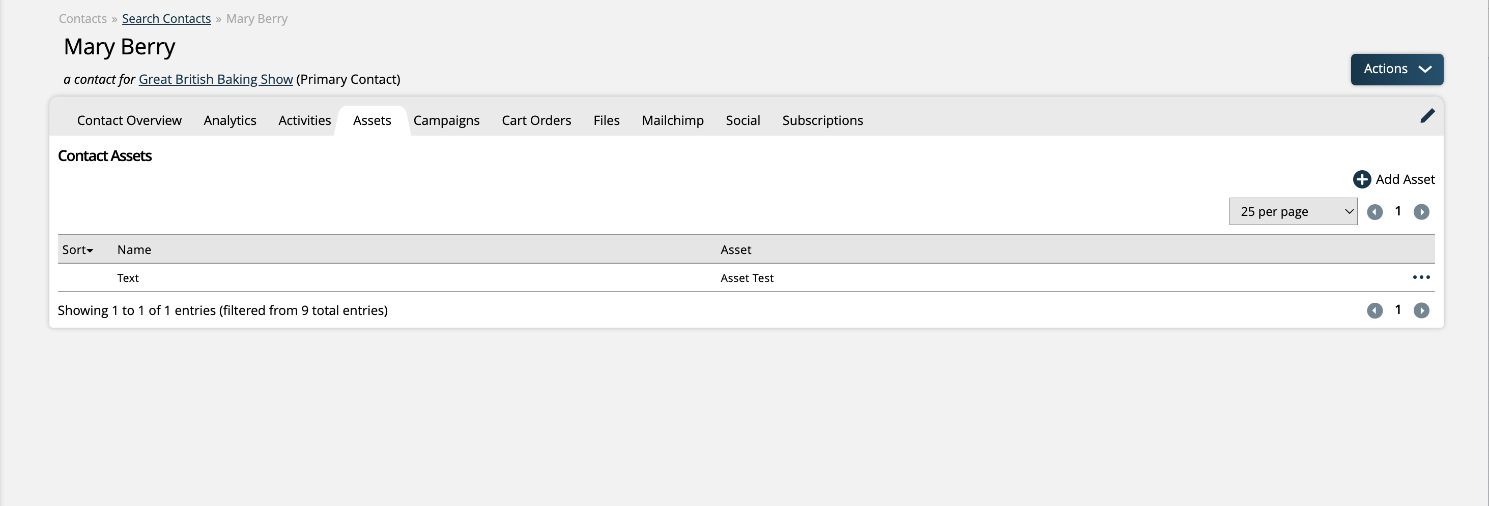Expand the 25 per page selector
Viewport: 1489px width, 506px height.
(1293, 212)
